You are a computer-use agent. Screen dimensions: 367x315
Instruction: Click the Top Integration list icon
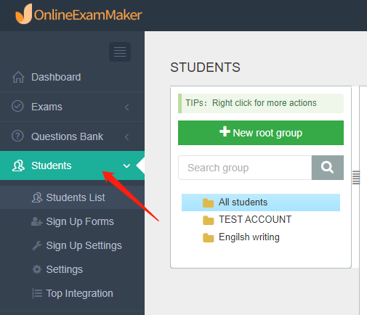[37, 293]
